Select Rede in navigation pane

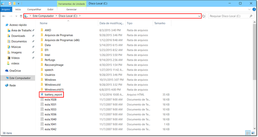(13, 85)
